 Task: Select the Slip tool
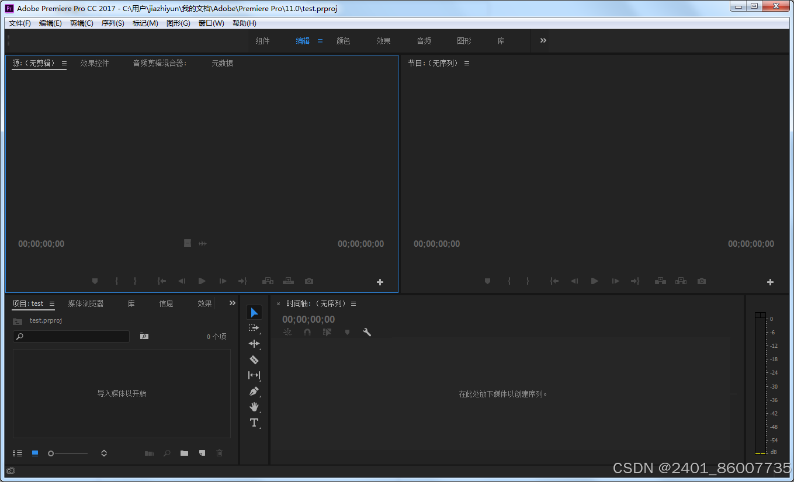pyautogui.click(x=254, y=375)
